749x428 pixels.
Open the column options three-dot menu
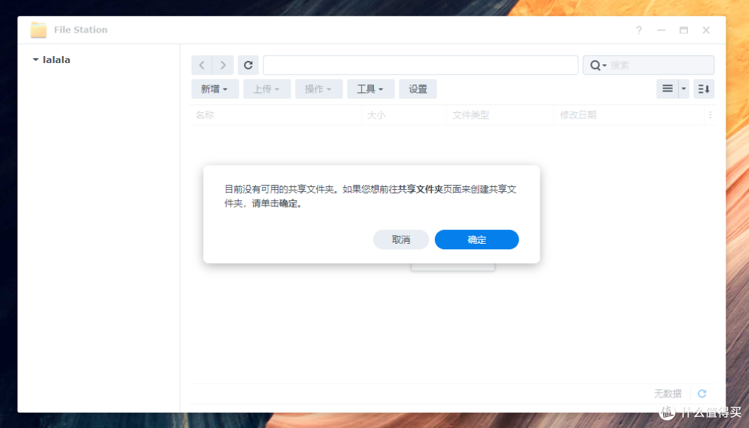click(x=710, y=115)
